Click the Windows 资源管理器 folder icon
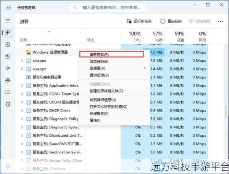The height and width of the screenshot is (174, 229). (29, 52)
